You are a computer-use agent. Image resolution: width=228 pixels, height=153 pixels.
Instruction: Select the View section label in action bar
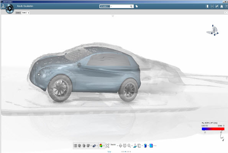coord(109,152)
